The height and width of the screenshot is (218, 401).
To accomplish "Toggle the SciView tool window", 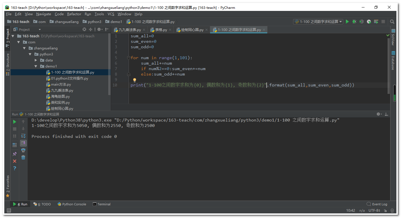I will pos(393,37).
